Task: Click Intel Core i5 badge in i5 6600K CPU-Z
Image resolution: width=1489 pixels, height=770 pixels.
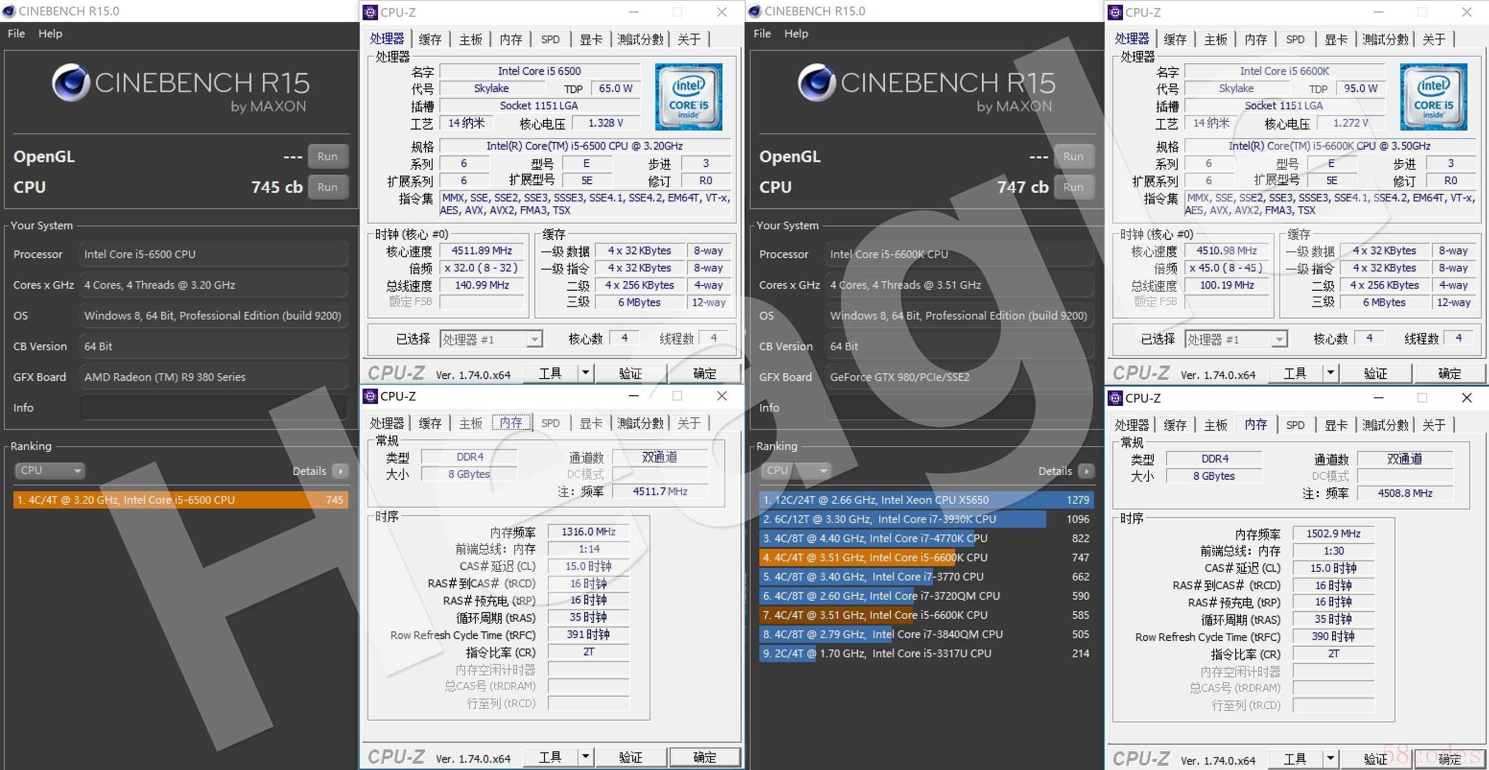Action: coord(1433,96)
